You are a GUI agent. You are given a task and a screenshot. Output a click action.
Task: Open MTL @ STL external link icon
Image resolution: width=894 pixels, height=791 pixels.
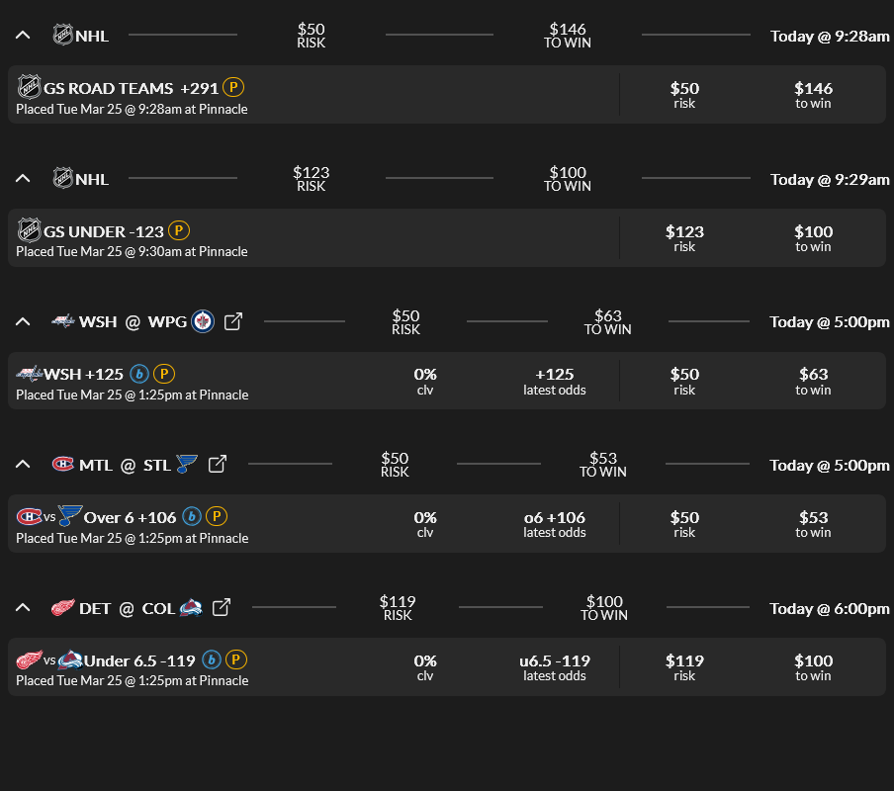pyautogui.click(x=218, y=464)
